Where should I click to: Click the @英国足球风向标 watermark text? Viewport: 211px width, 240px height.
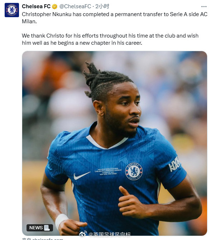tap(110, 234)
